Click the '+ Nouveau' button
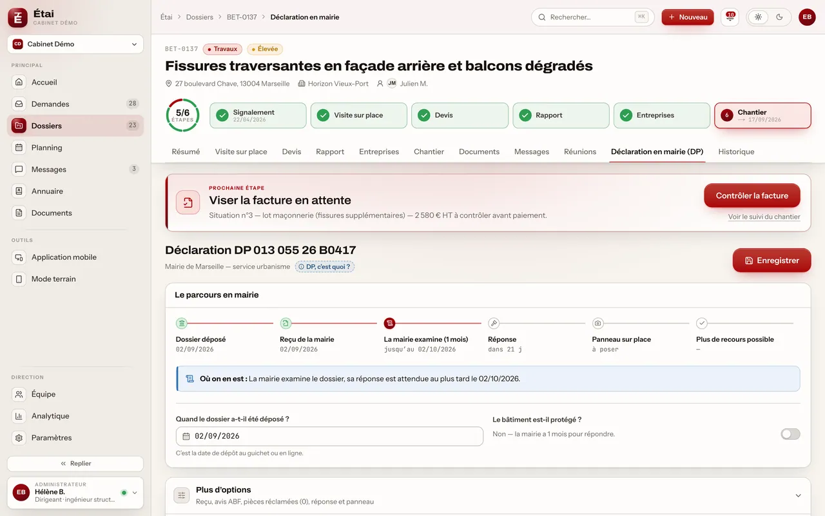825x516 pixels. point(688,17)
